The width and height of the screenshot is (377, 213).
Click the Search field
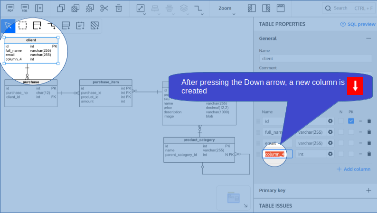click(349, 9)
